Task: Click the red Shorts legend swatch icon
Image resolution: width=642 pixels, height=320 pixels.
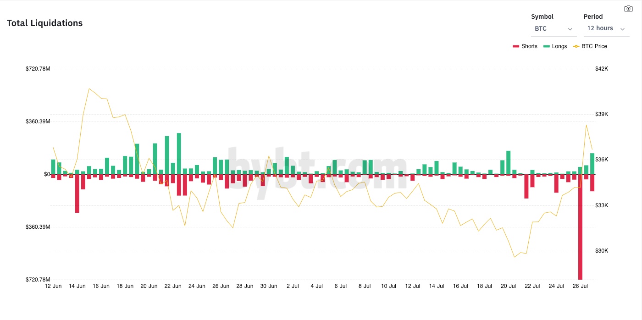Action: 515,46
